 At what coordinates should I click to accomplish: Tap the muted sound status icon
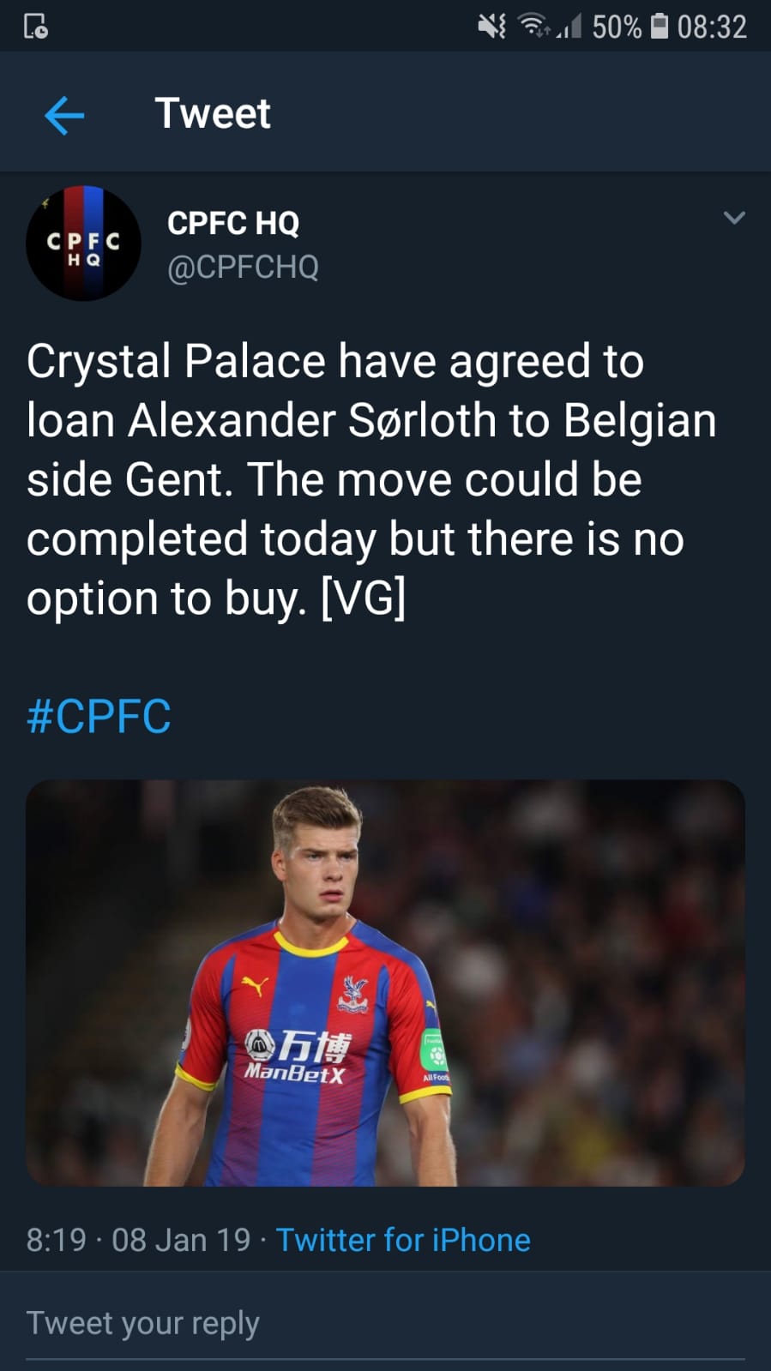pos(491,27)
